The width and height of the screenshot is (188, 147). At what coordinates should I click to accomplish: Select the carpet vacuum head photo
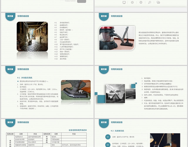point(76,90)
